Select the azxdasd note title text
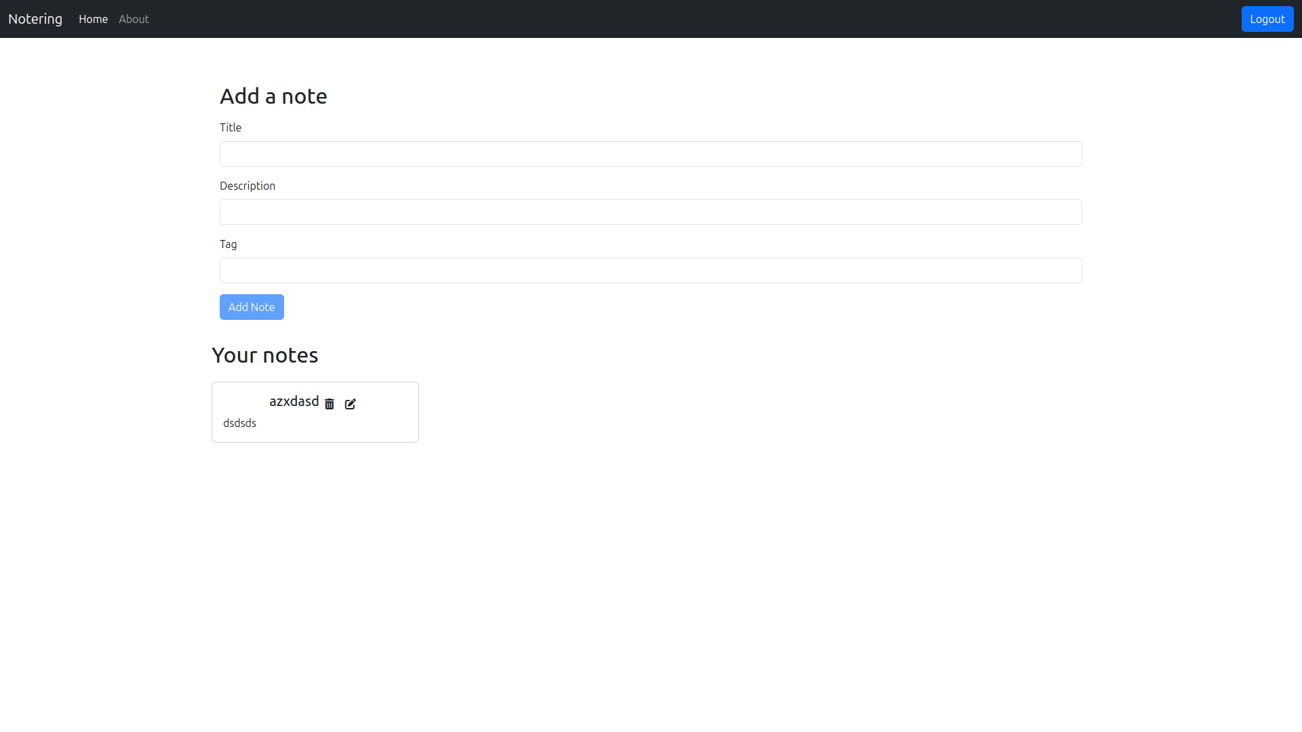 click(x=294, y=401)
